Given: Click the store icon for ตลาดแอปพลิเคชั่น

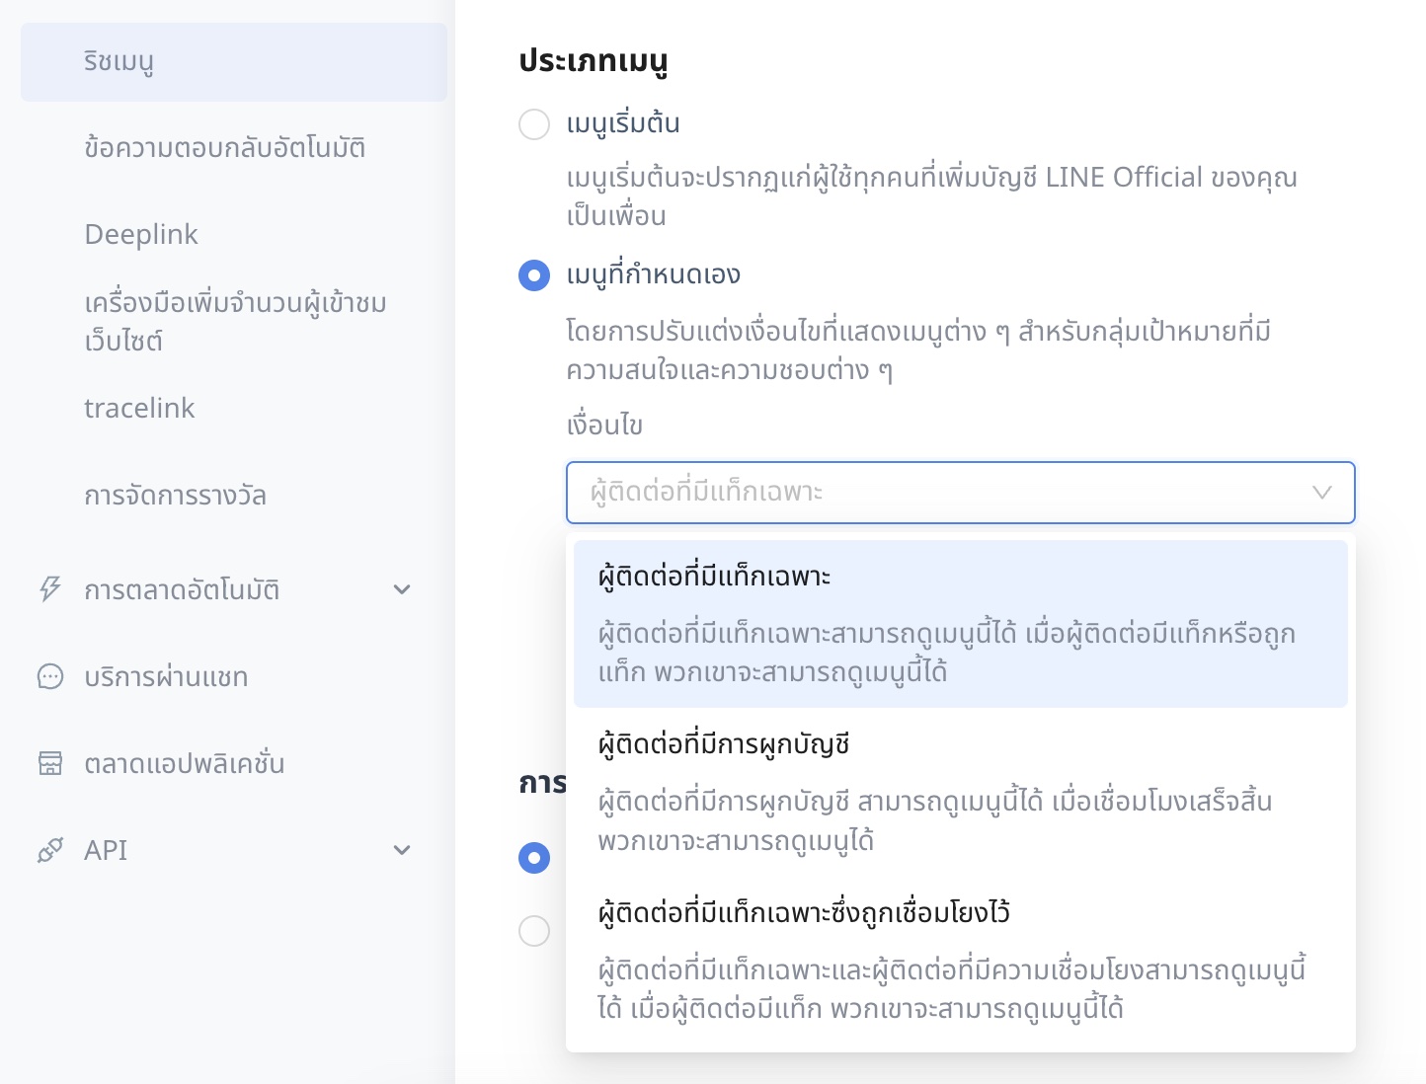Looking at the screenshot, I should pyautogui.click(x=49, y=763).
